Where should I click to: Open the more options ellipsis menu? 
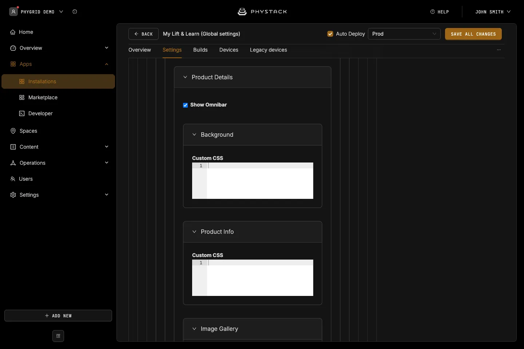click(499, 50)
